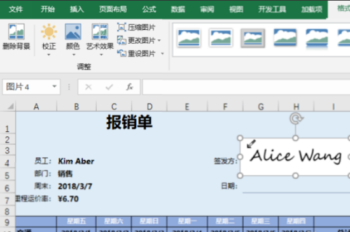Apply the second picture style thumbnail
350x232 pixels.
coord(221,38)
